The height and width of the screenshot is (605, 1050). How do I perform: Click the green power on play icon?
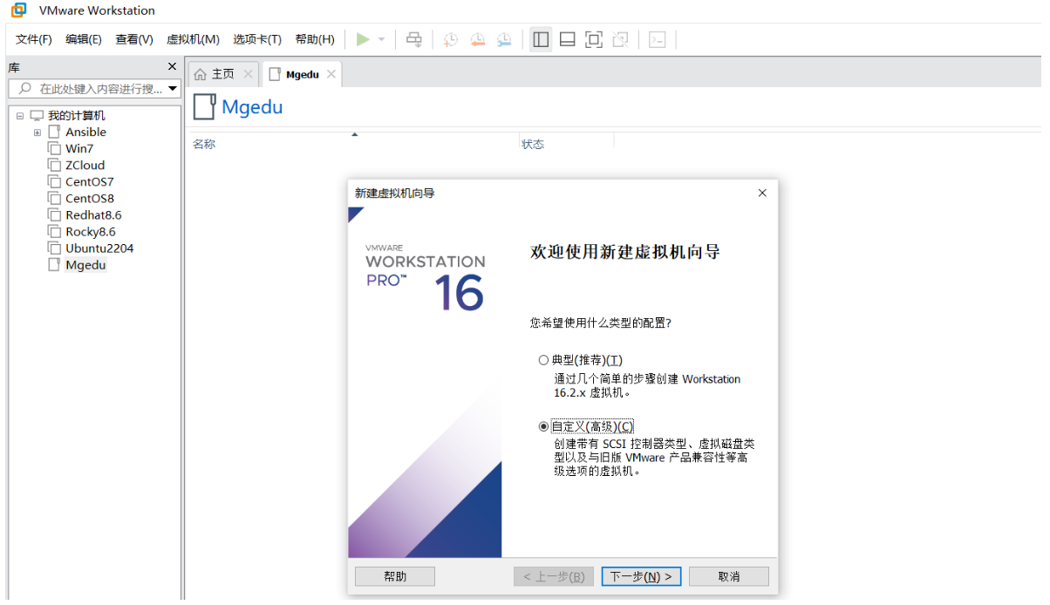pyautogui.click(x=363, y=39)
